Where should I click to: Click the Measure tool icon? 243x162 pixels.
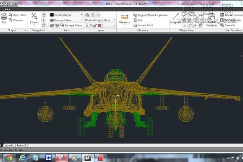point(125,17)
